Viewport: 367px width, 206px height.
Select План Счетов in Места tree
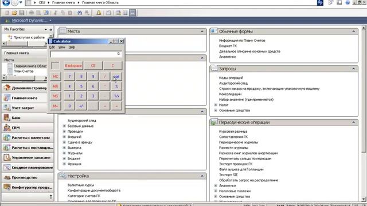24,71
